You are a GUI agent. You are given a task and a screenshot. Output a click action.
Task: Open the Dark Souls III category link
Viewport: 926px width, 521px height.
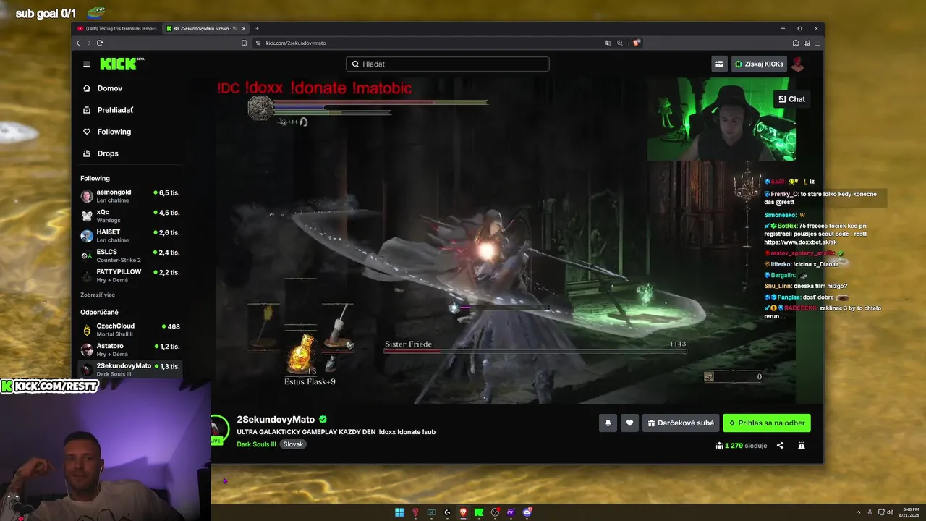256,444
